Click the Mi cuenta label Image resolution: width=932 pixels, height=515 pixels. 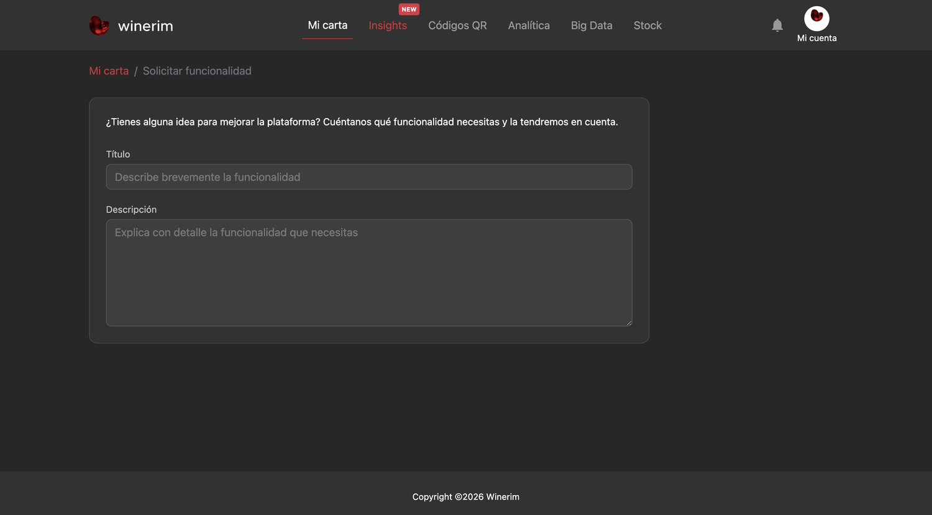click(816, 38)
